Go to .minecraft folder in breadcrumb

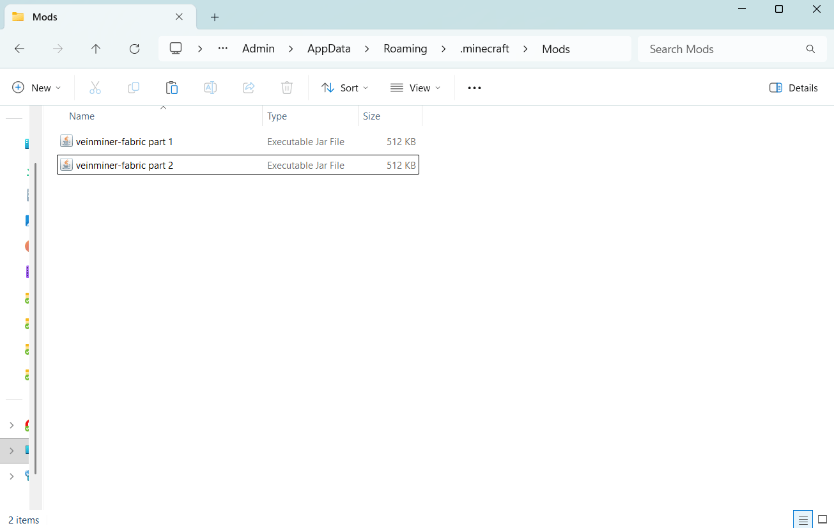point(484,49)
